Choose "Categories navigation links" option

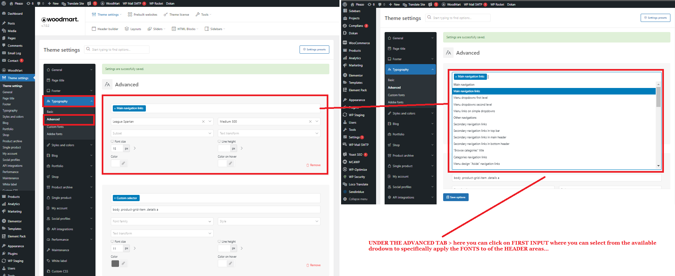554,157
